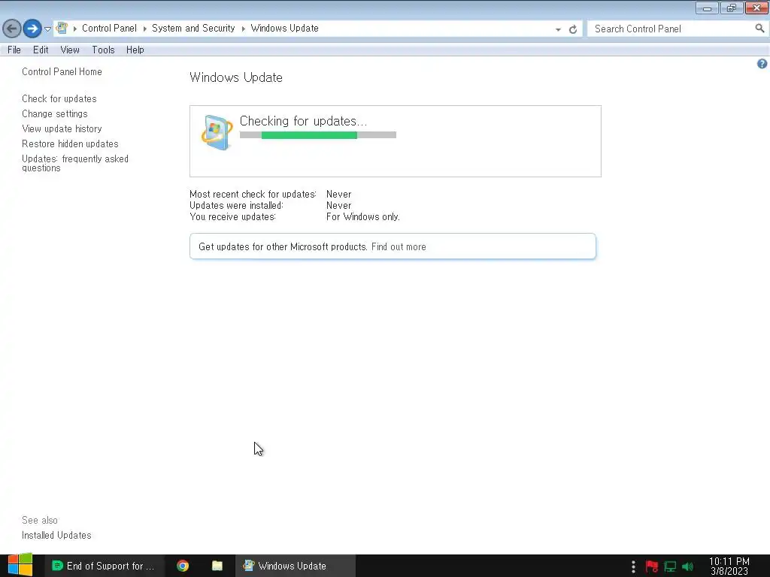Switch to End of Support taskbar window
This screenshot has height=577, width=770.
click(x=104, y=566)
